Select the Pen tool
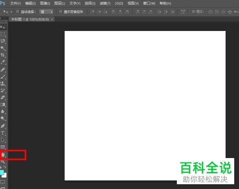Image resolution: width=239 pixels, height=189 pixels. (x=3, y=126)
